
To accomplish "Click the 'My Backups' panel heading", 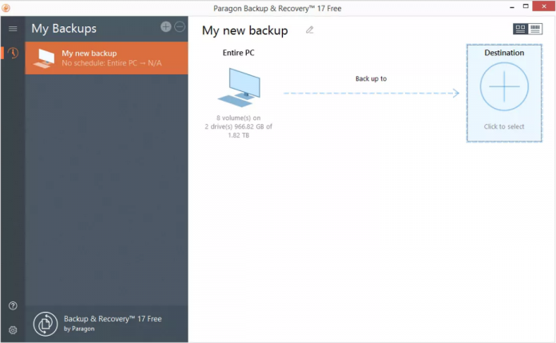I will (x=64, y=29).
